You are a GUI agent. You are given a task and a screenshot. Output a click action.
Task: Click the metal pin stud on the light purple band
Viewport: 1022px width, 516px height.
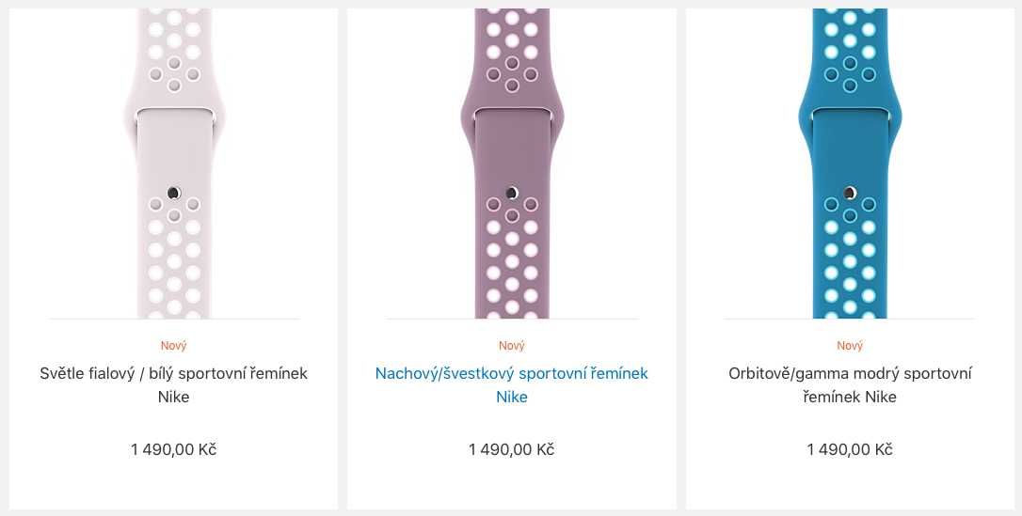(x=173, y=193)
